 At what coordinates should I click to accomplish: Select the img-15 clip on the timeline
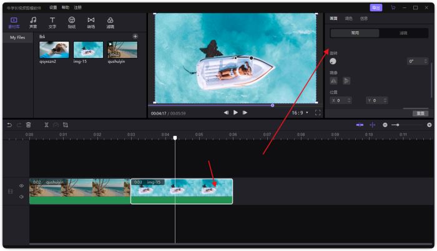tap(182, 191)
